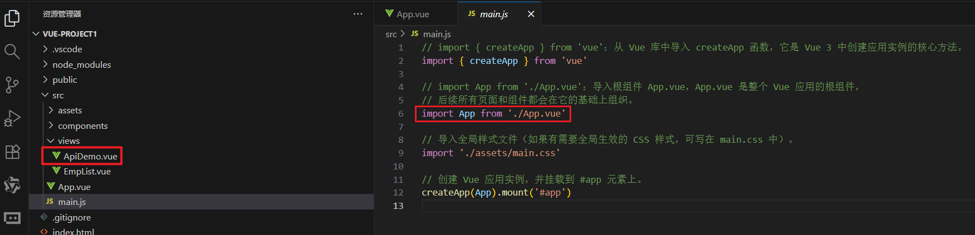Open the Remote Explorer icon at bottom
The height and width of the screenshot is (235, 975).
pos(12,218)
